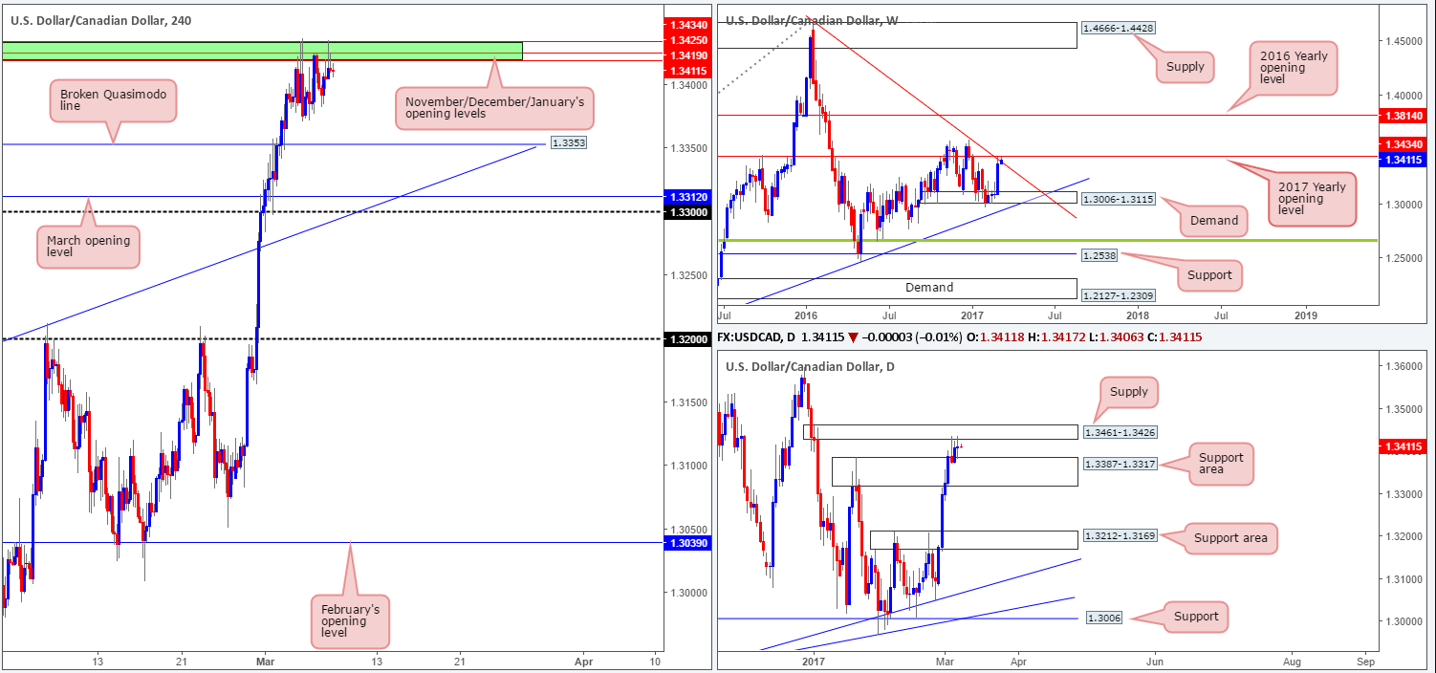
Task: Click the 1.33120 price tag
Action: click(x=686, y=196)
